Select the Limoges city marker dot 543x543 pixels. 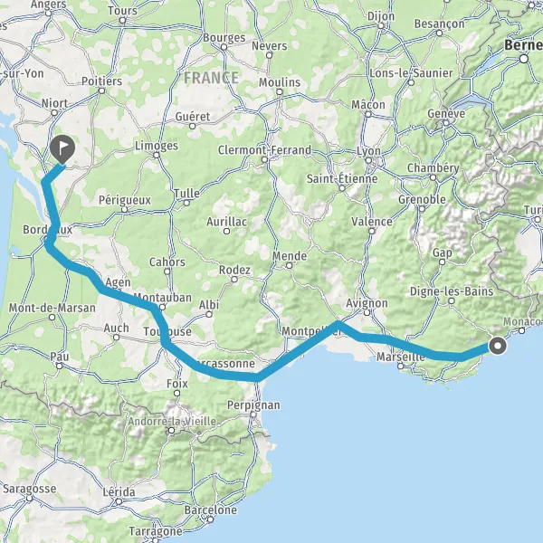click(x=157, y=155)
